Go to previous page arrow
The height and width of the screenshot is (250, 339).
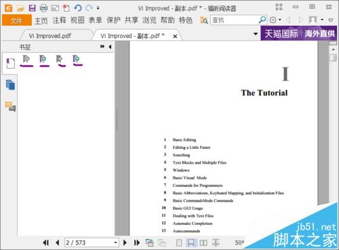(58, 243)
